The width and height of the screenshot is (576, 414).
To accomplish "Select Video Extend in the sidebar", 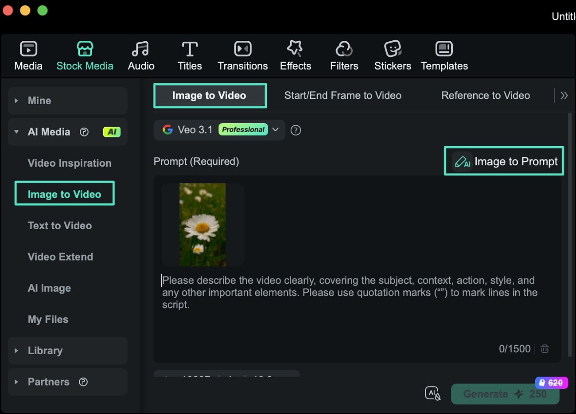I will pyautogui.click(x=60, y=257).
